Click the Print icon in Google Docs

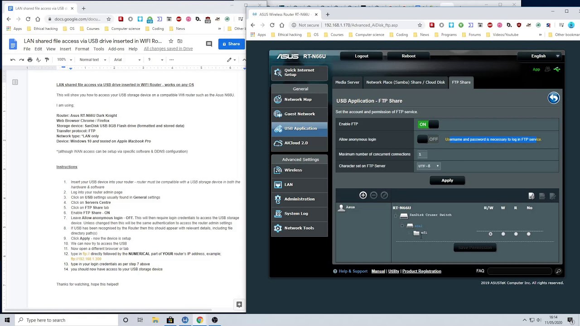(x=30, y=60)
